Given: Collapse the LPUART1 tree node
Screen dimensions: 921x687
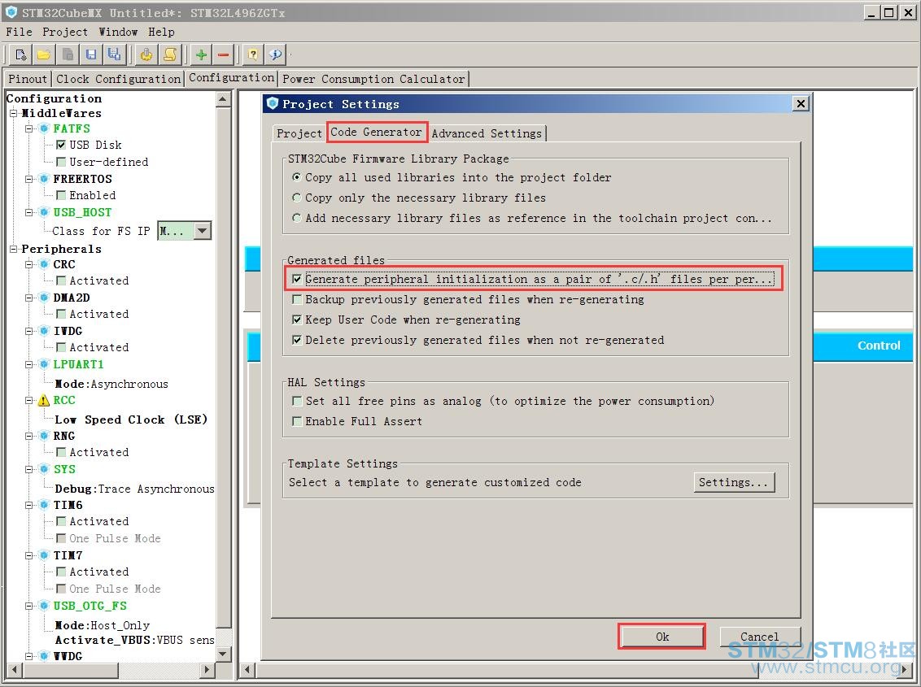Looking at the screenshot, I should pyautogui.click(x=28, y=364).
